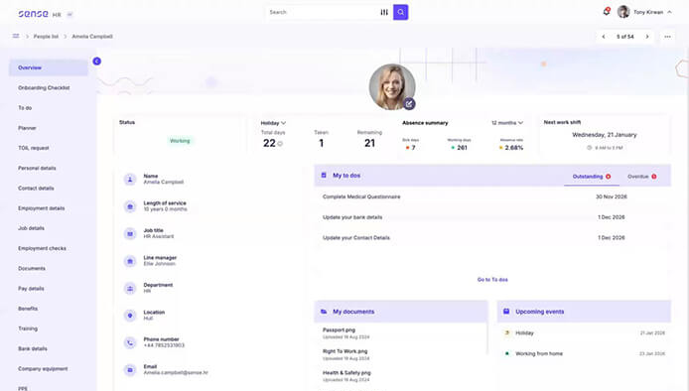Open Company equipment in the sidebar

[43, 369]
